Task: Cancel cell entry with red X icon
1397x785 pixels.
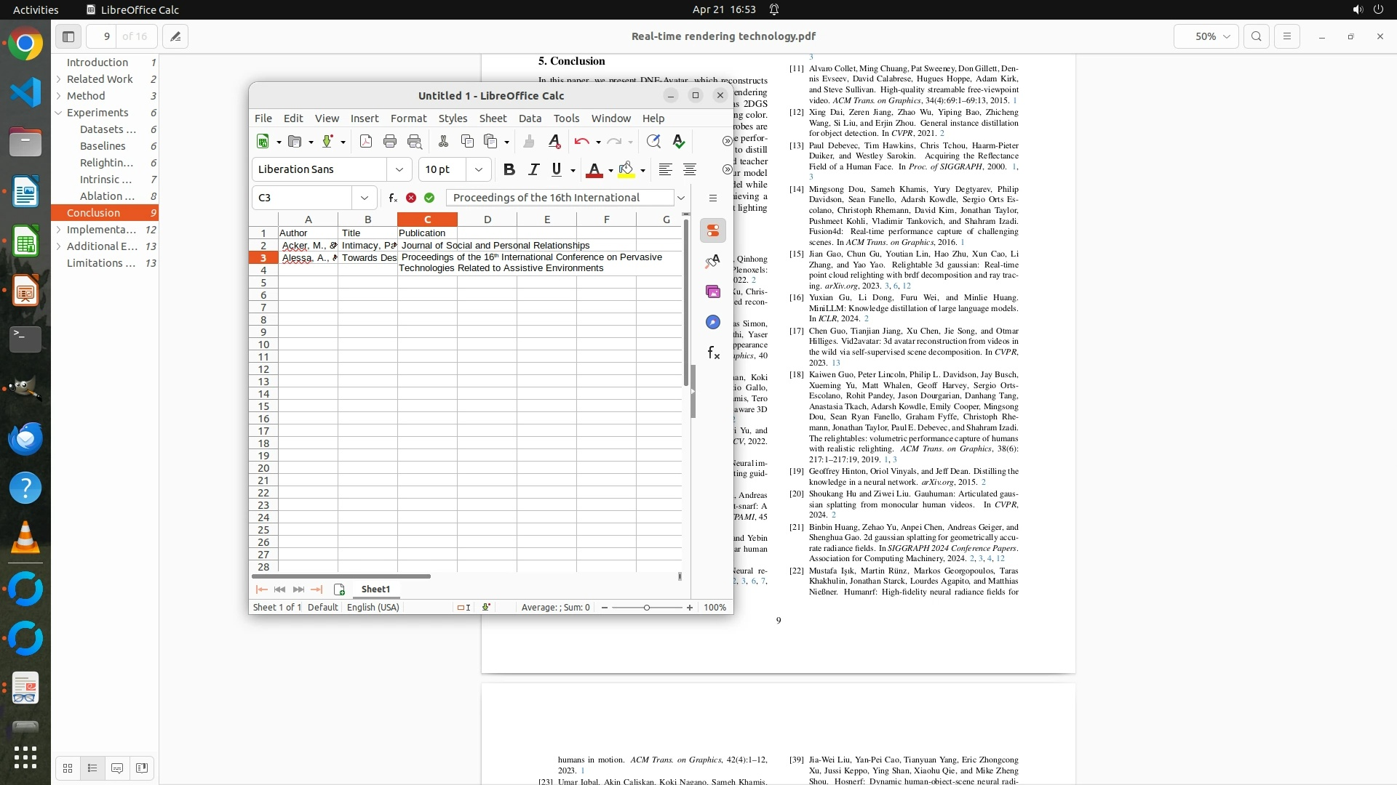Action: pyautogui.click(x=411, y=198)
